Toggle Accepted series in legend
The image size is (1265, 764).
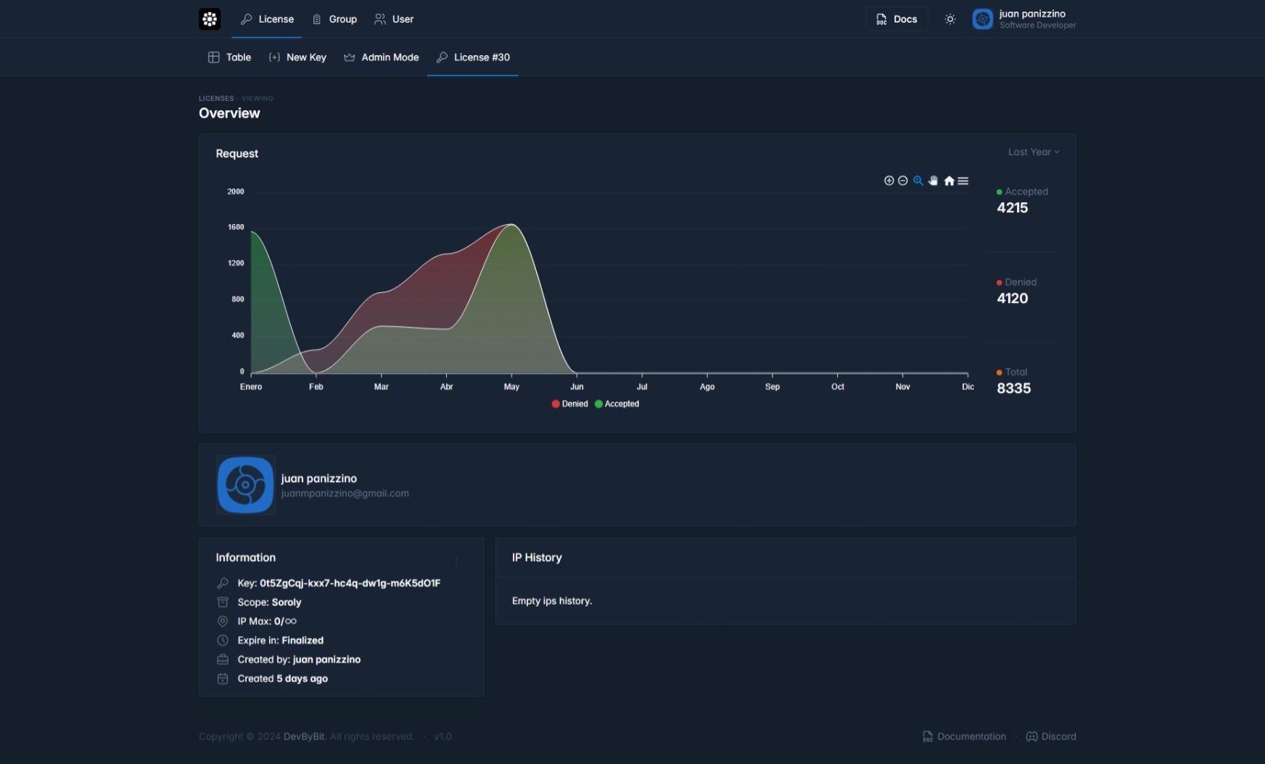(x=617, y=404)
